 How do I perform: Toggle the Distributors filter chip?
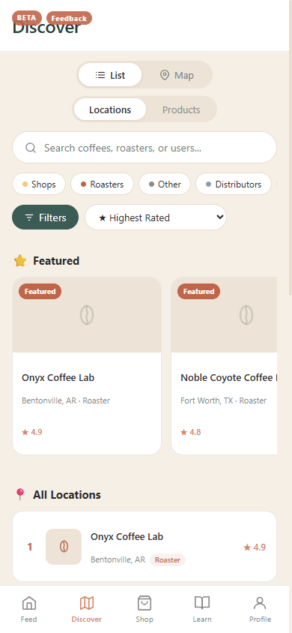(234, 184)
